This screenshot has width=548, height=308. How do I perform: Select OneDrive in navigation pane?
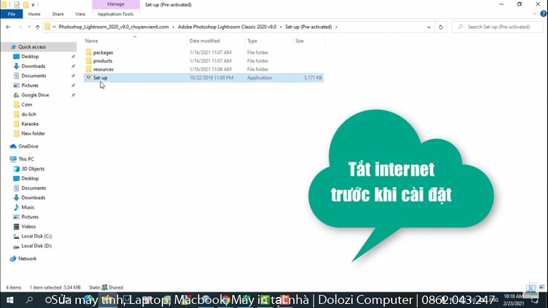[x=28, y=146]
